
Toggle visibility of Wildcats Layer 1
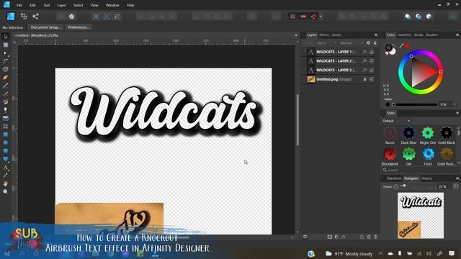pos(372,52)
